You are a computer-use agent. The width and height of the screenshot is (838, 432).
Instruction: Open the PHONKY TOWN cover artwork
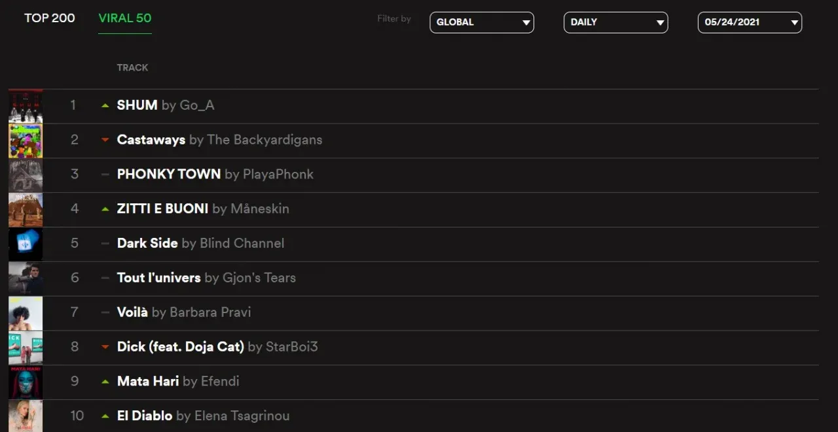tap(26, 175)
